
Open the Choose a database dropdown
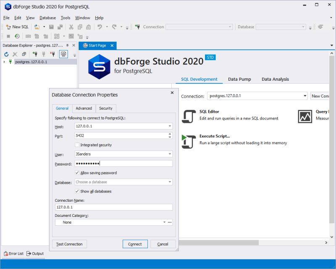point(170,182)
